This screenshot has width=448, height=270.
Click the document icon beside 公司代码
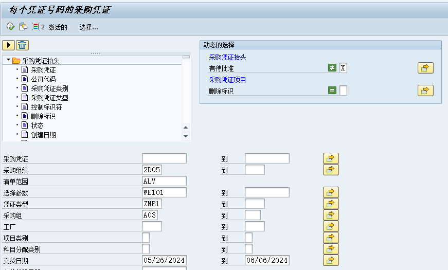tap(25, 79)
